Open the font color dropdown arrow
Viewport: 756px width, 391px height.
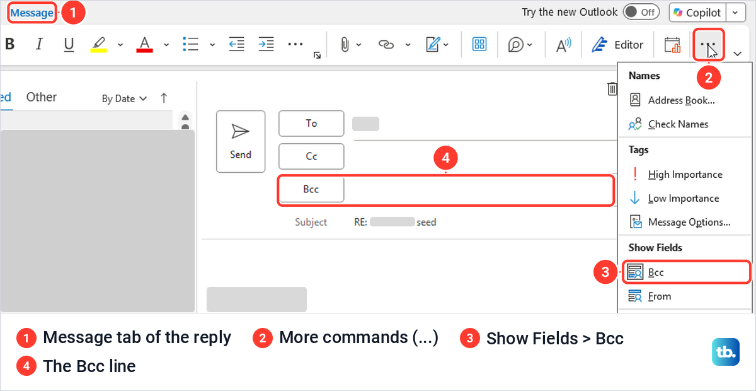pos(166,45)
